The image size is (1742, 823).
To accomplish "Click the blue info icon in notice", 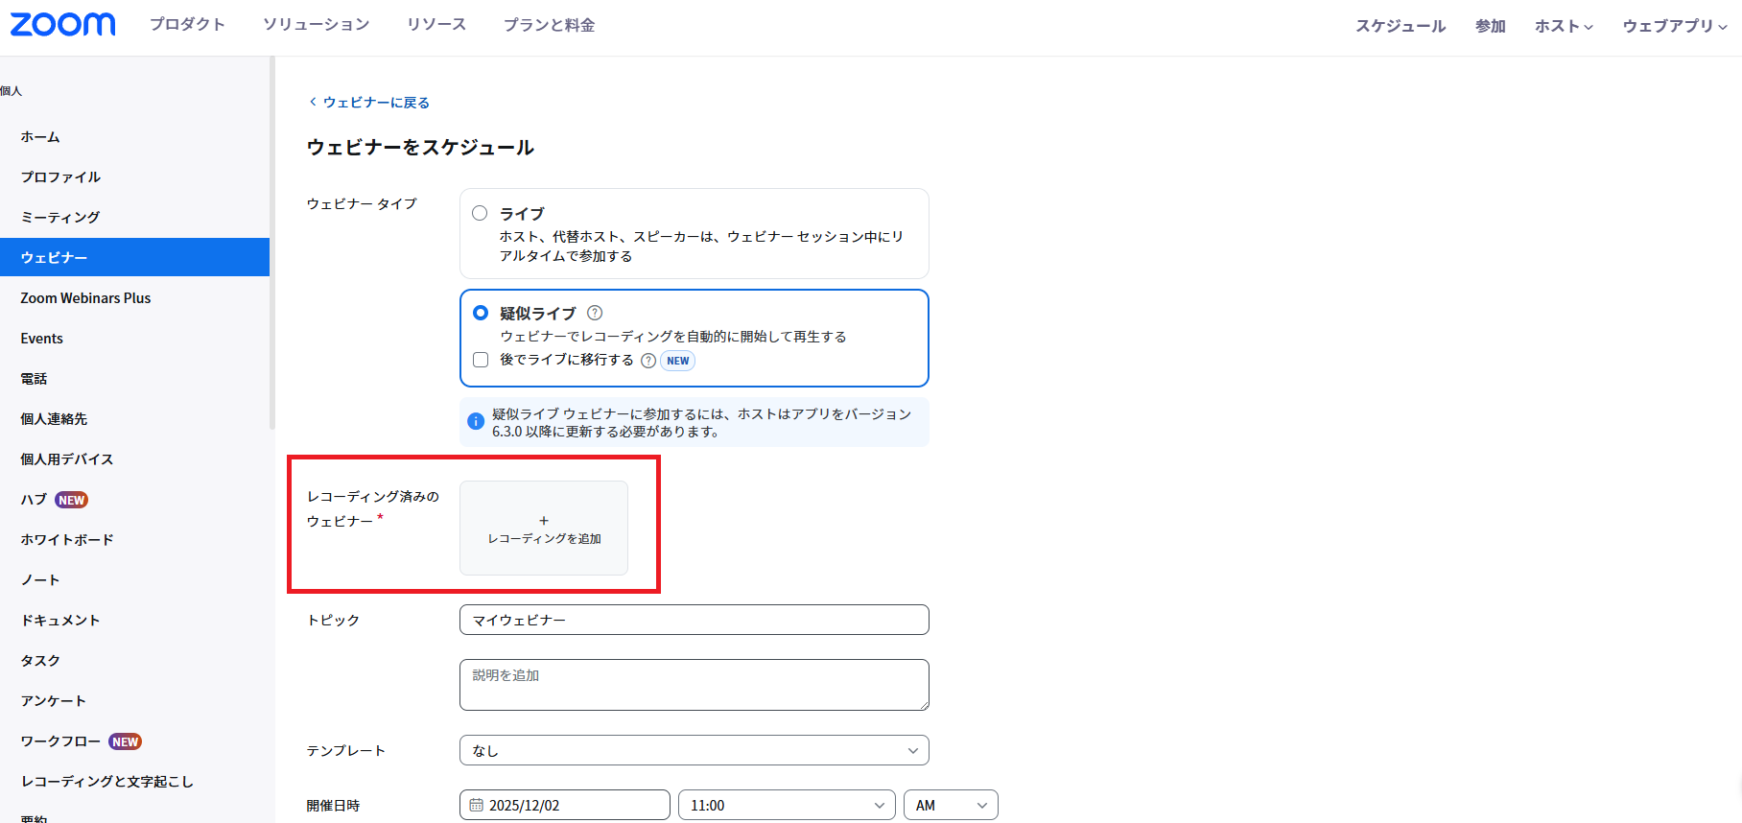I will 475,422.
